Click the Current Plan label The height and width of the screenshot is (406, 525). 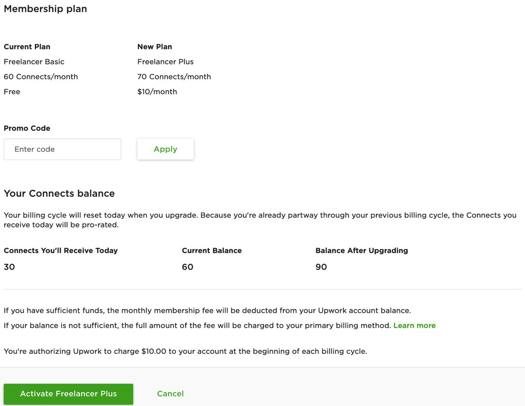point(27,47)
